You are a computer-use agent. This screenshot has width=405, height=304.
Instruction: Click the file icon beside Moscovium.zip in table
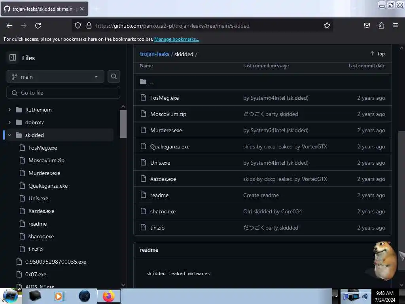pyautogui.click(x=143, y=114)
